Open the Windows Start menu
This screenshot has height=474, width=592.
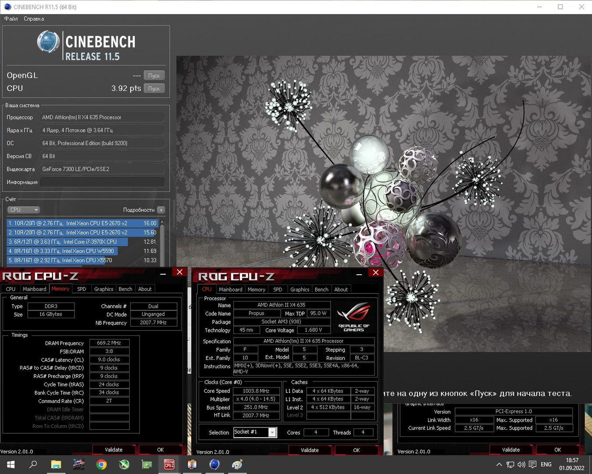tap(11, 464)
